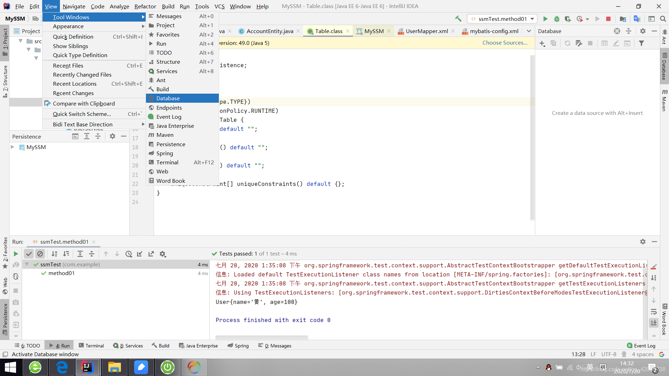Sort test results alphabetically
The width and height of the screenshot is (669, 376).
54,254
